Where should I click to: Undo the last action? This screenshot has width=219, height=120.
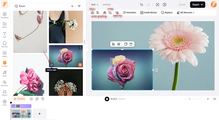click(x=141, y=5)
